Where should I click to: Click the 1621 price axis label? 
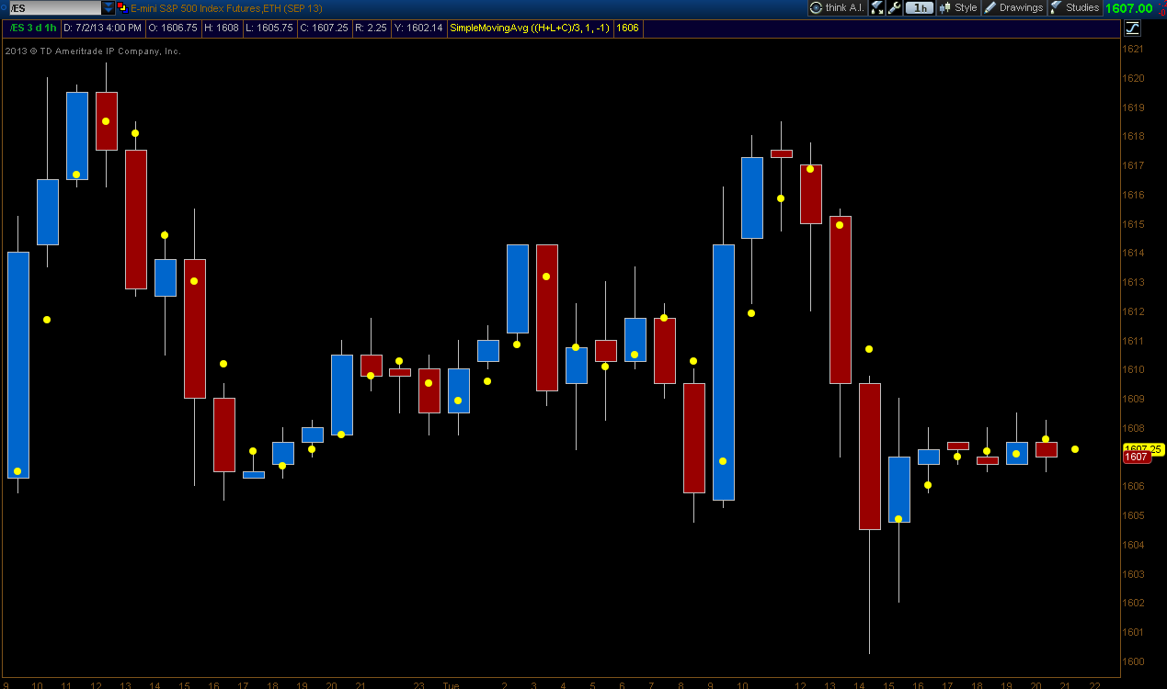click(x=1133, y=50)
